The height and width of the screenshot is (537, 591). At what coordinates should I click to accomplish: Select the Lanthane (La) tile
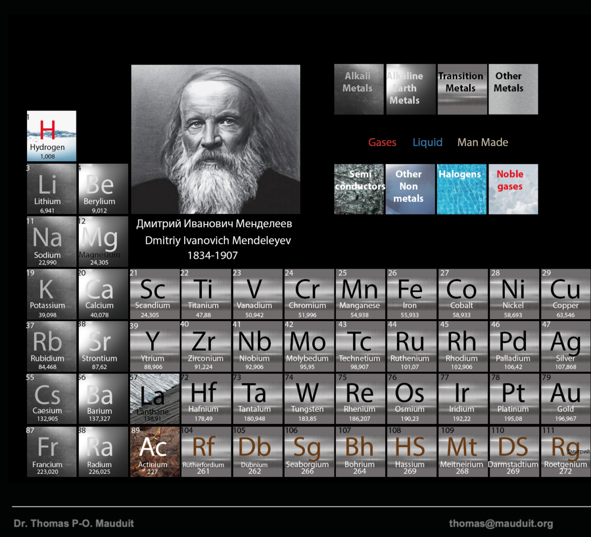(154, 398)
